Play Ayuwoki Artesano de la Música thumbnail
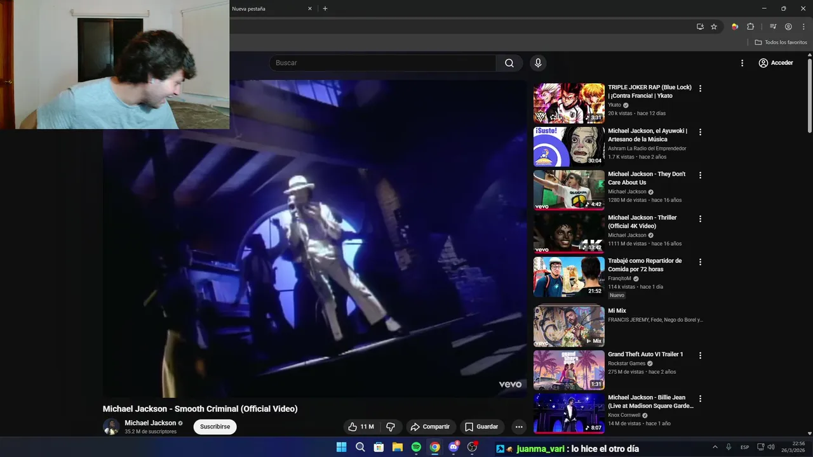 tap(568, 146)
